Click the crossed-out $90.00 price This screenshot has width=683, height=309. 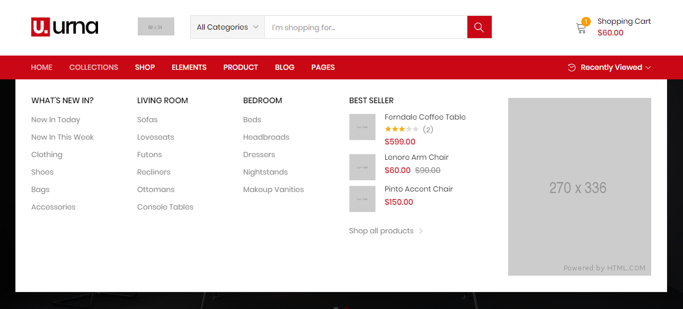(x=428, y=170)
